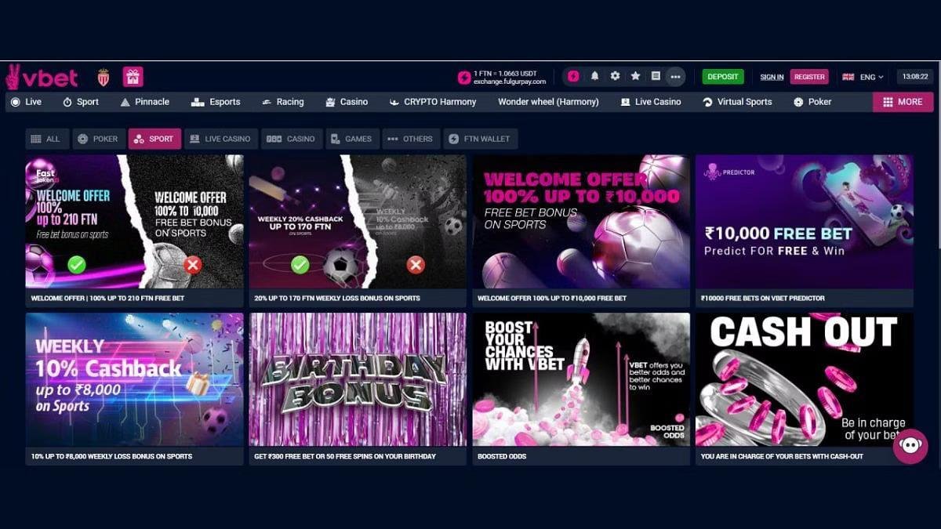
Task: Click the pink gift box promotions icon
Action: coord(133,77)
